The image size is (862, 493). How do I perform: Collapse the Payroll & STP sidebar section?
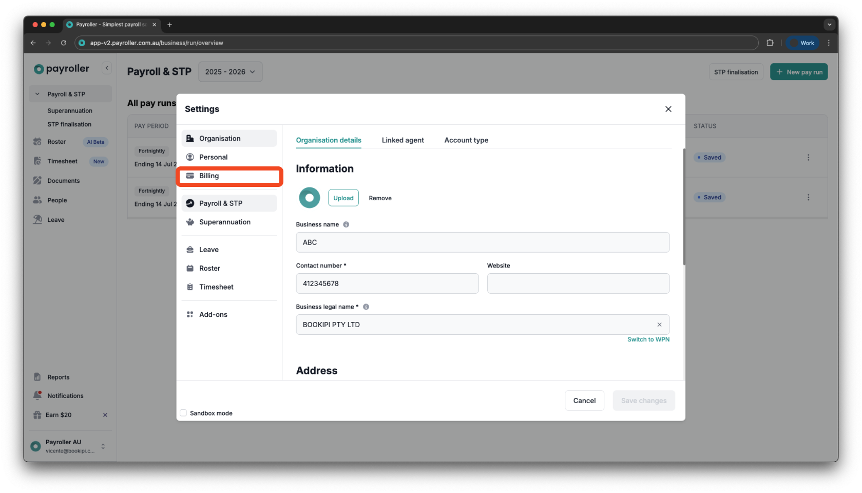[36, 93]
